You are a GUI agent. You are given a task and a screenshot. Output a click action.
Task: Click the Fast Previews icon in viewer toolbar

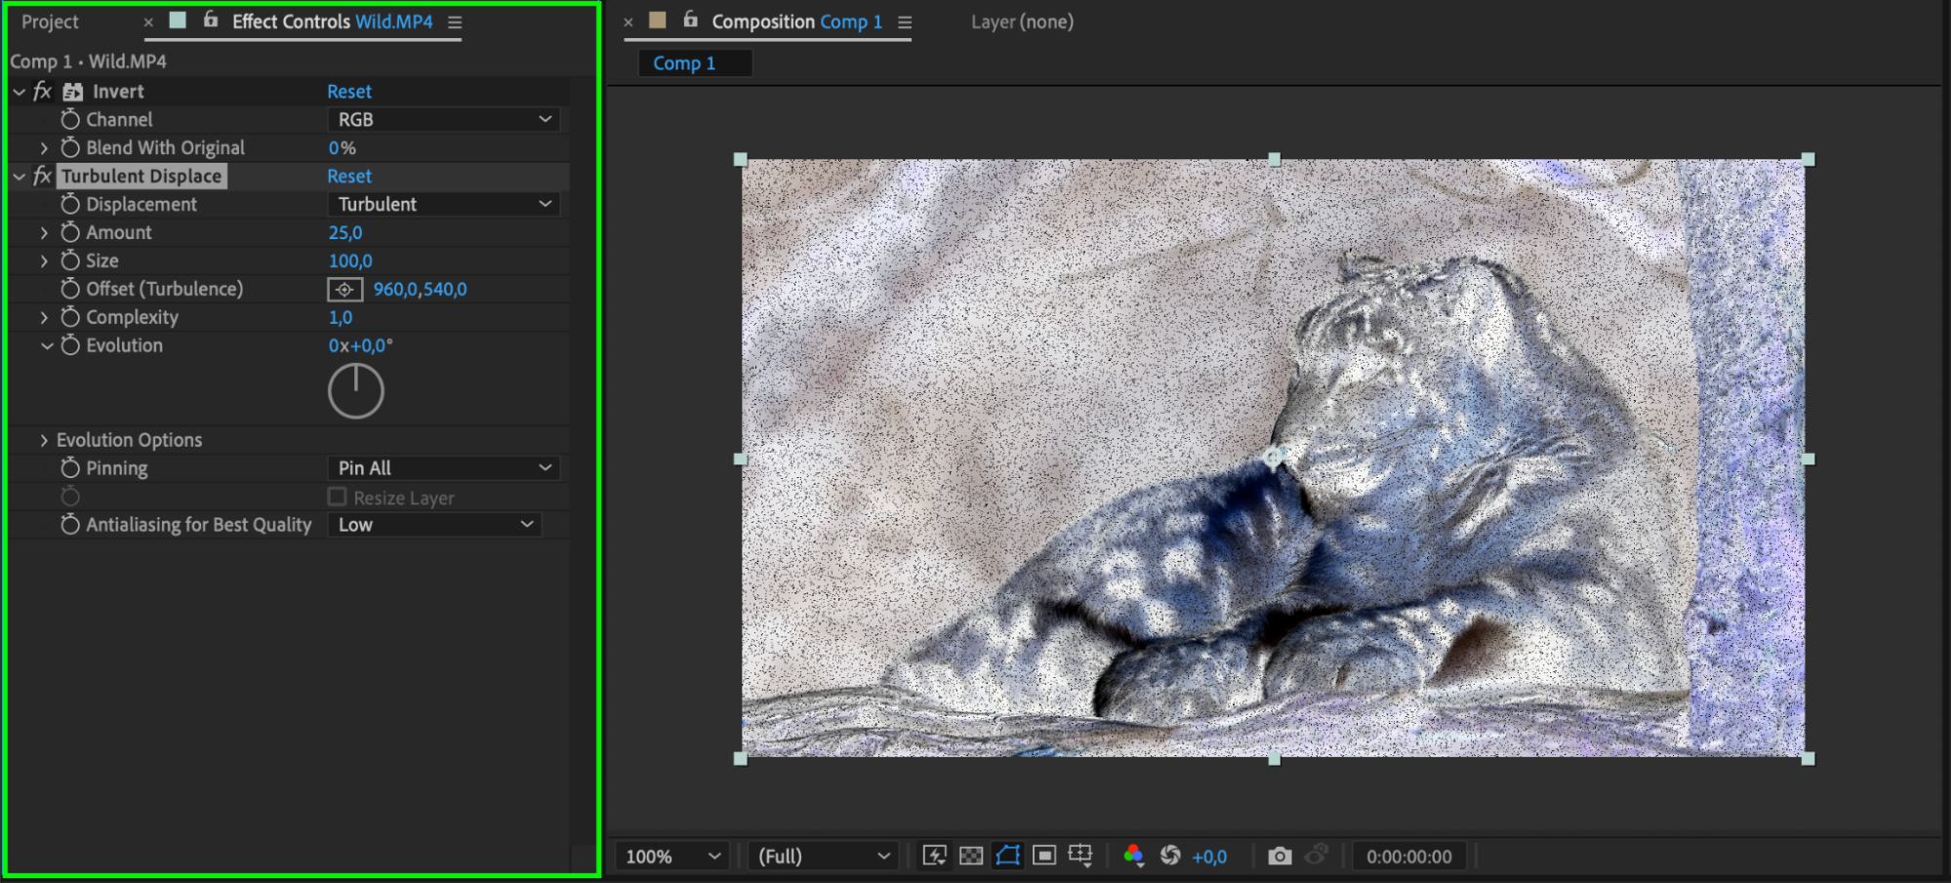[934, 856]
